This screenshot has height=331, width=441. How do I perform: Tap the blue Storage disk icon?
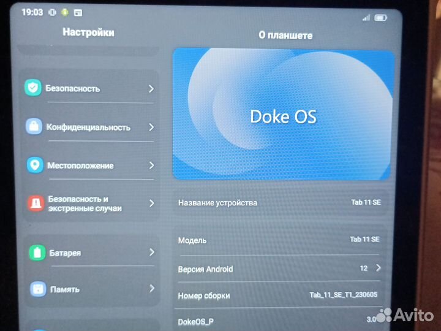point(38,289)
